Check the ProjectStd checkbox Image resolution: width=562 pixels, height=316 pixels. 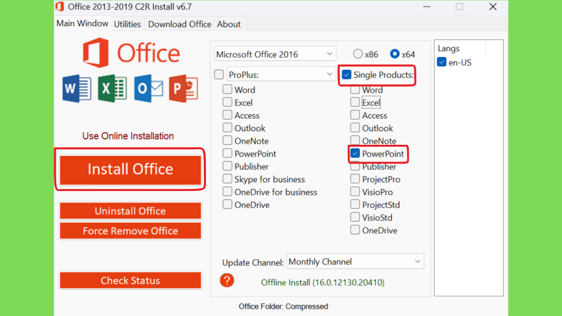pos(355,204)
